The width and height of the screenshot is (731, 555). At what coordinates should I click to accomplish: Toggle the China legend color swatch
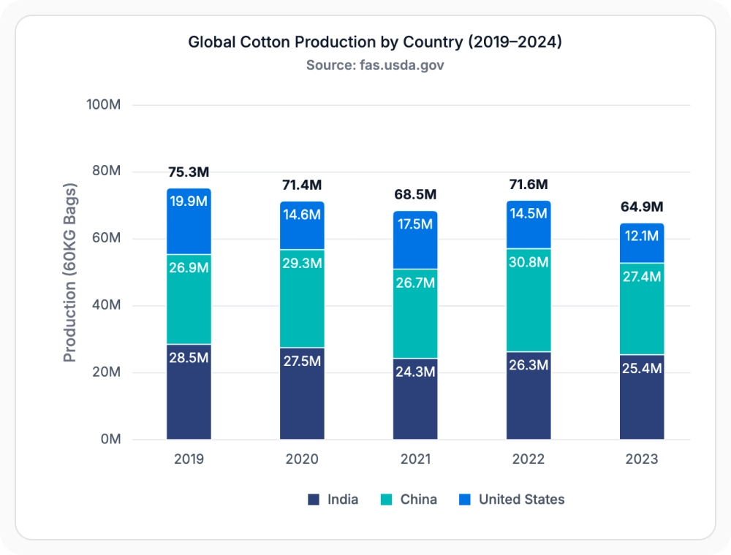click(387, 499)
